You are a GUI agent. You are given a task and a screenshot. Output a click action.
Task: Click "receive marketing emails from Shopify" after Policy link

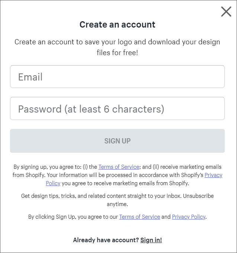click(x=126, y=183)
